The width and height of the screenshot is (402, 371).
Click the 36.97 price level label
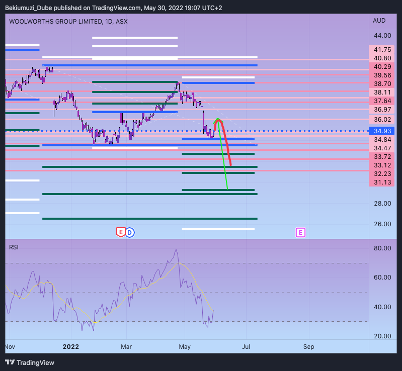tap(381, 110)
